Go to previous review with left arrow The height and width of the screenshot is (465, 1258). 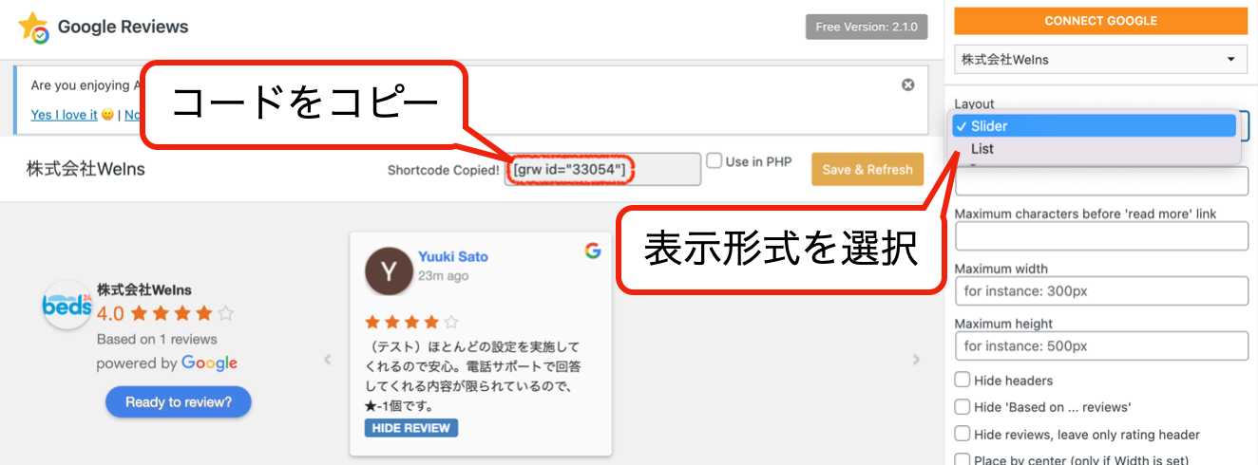point(328,360)
